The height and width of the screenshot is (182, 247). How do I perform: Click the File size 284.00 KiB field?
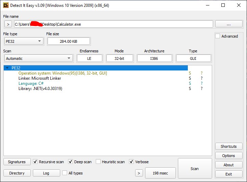(69, 41)
